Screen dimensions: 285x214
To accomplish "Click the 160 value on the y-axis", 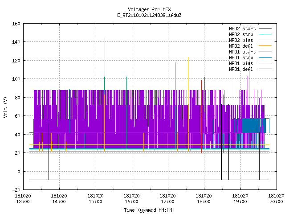I will pyautogui.click(x=16, y=24).
